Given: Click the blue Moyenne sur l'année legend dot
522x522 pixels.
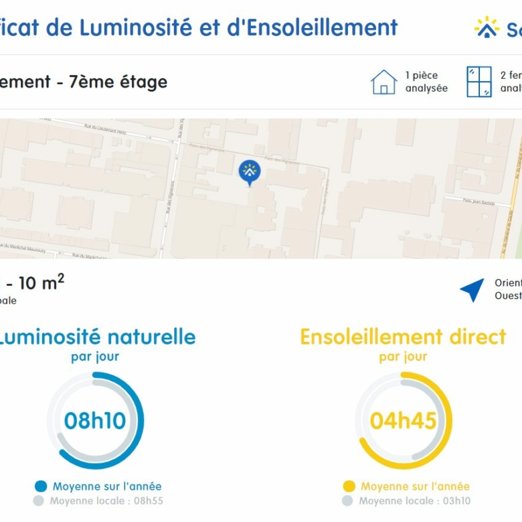Looking at the screenshot, I should 41,486.
